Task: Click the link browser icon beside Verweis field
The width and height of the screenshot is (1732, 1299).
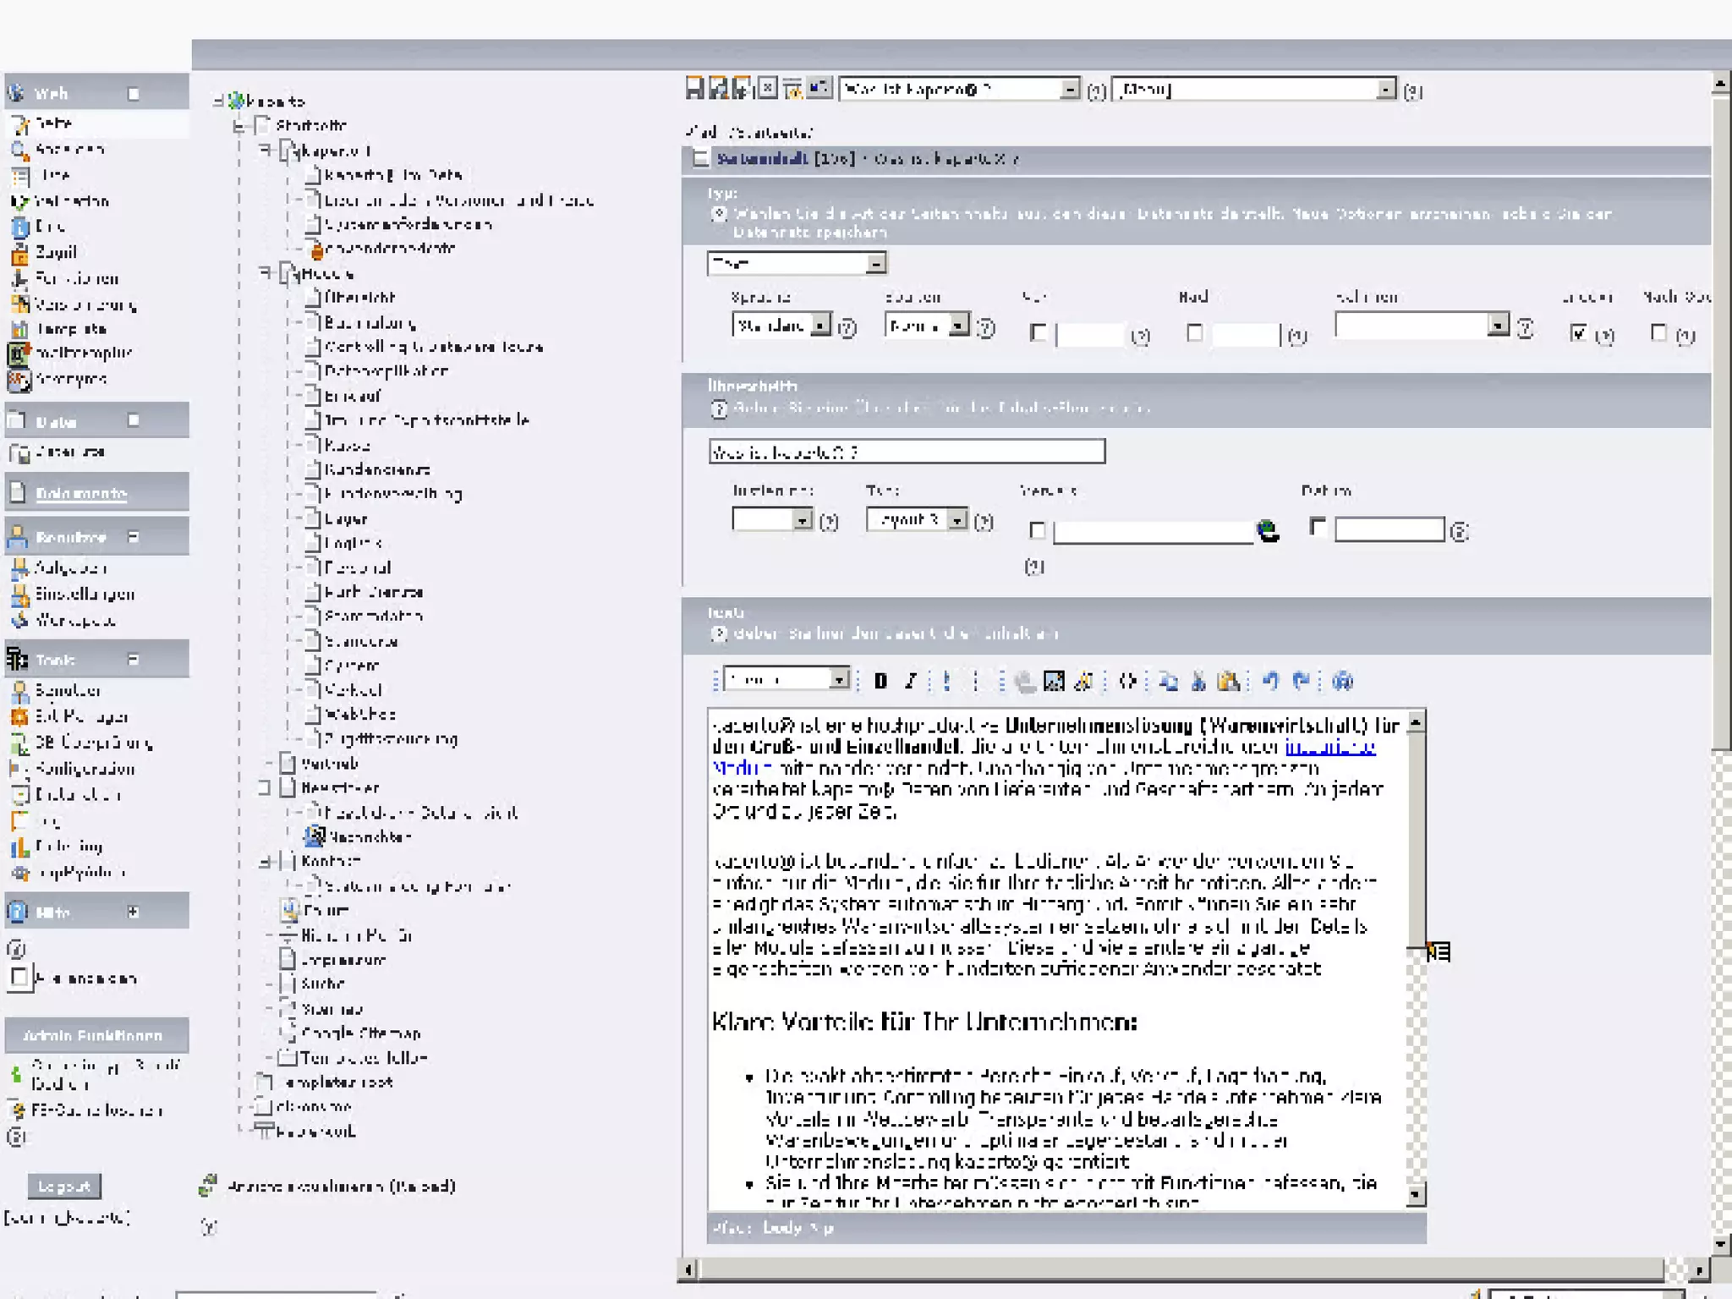Action: point(1267,530)
